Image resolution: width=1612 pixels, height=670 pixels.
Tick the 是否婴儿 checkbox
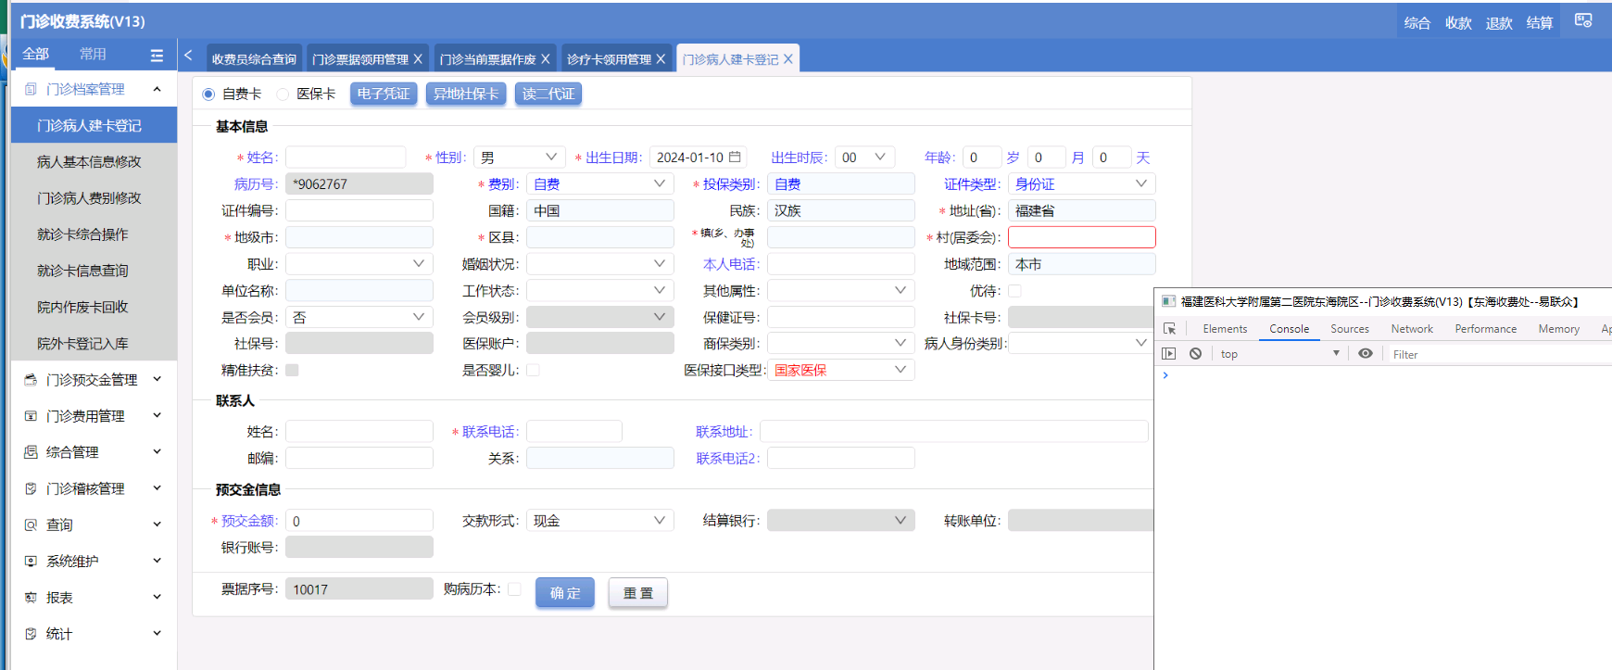pyautogui.click(x=533, y=371)
